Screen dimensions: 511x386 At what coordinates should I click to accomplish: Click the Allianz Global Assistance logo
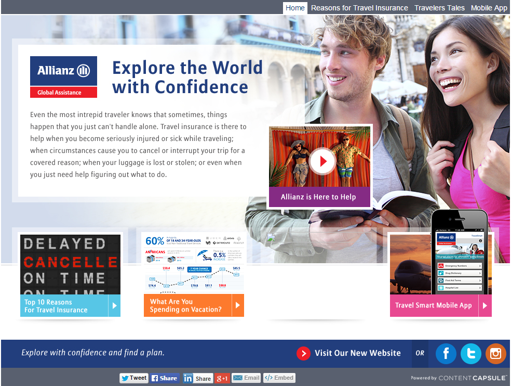63,76
